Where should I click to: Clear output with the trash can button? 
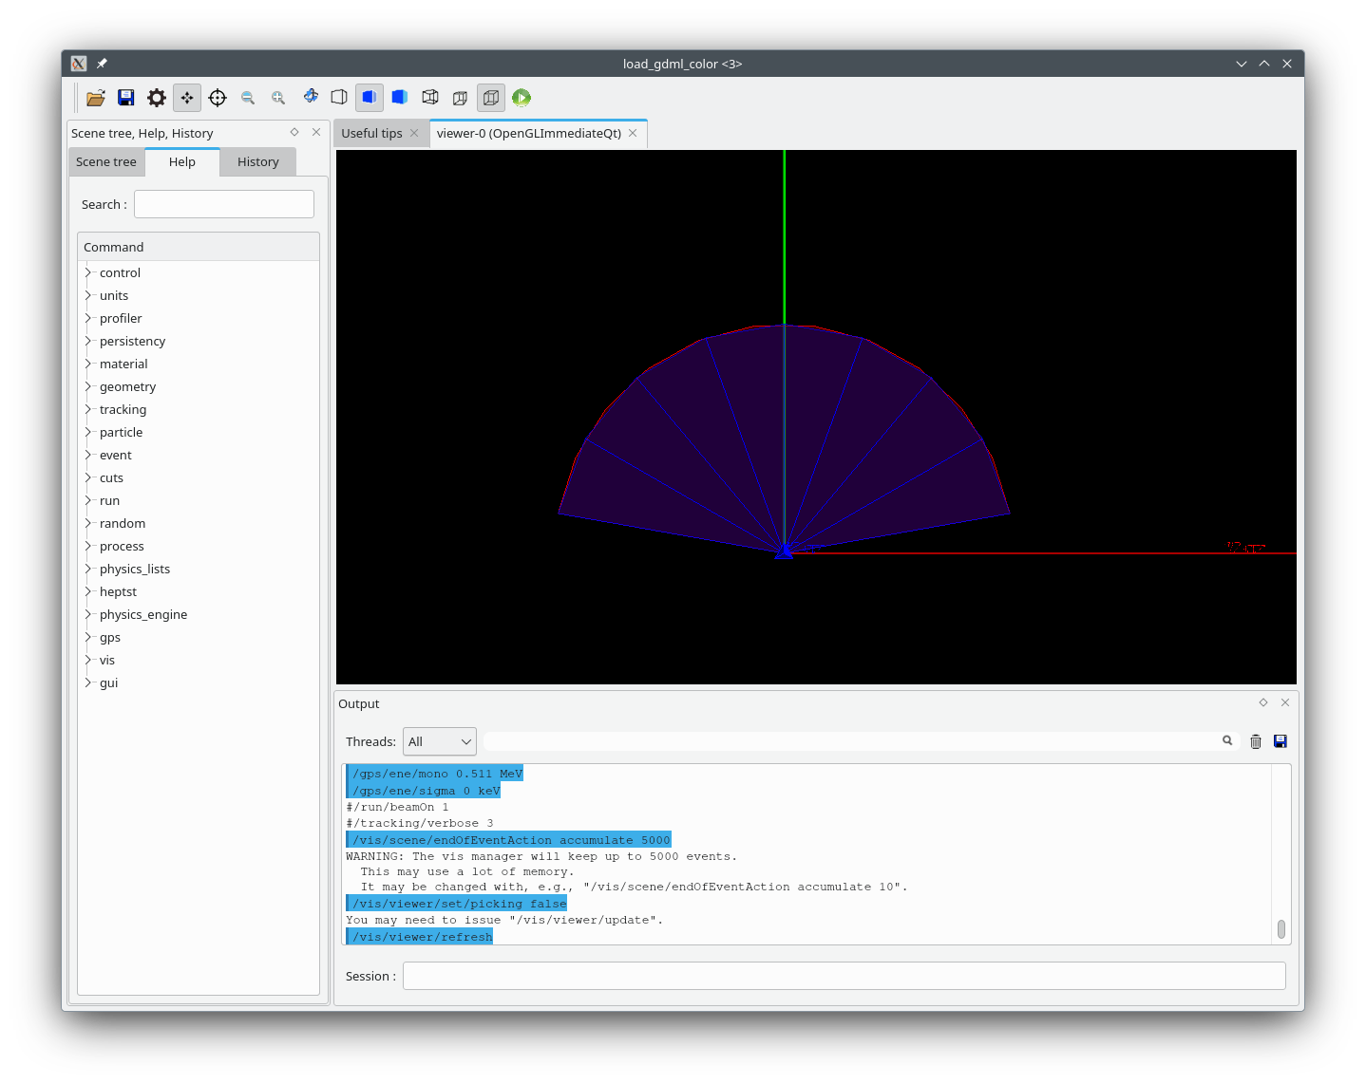click(1256, 741)
